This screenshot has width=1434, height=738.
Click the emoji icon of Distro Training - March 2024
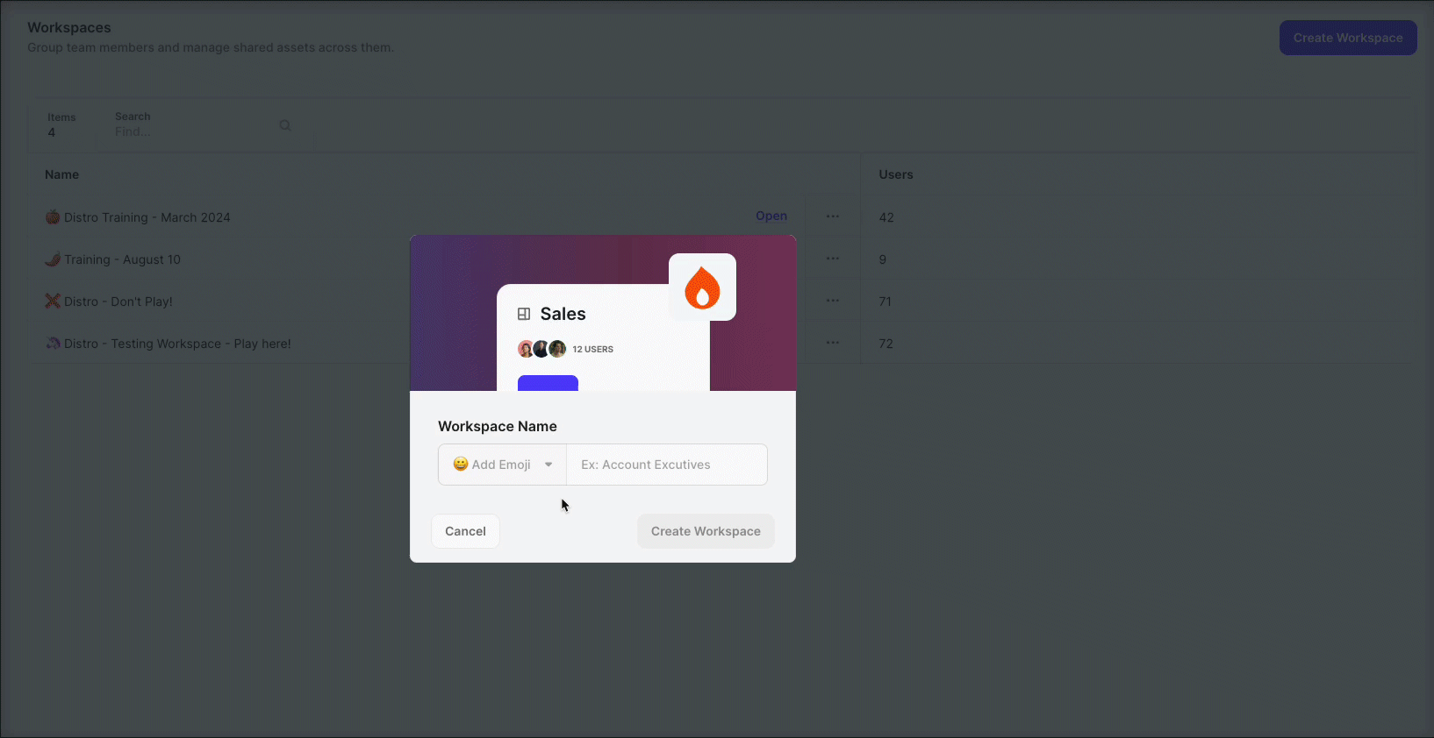(x=53, y=216)
